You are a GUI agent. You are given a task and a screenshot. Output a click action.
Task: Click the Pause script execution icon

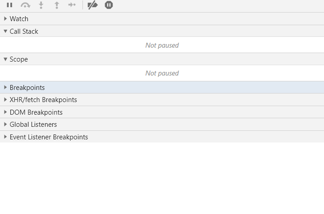coord(9,5)
